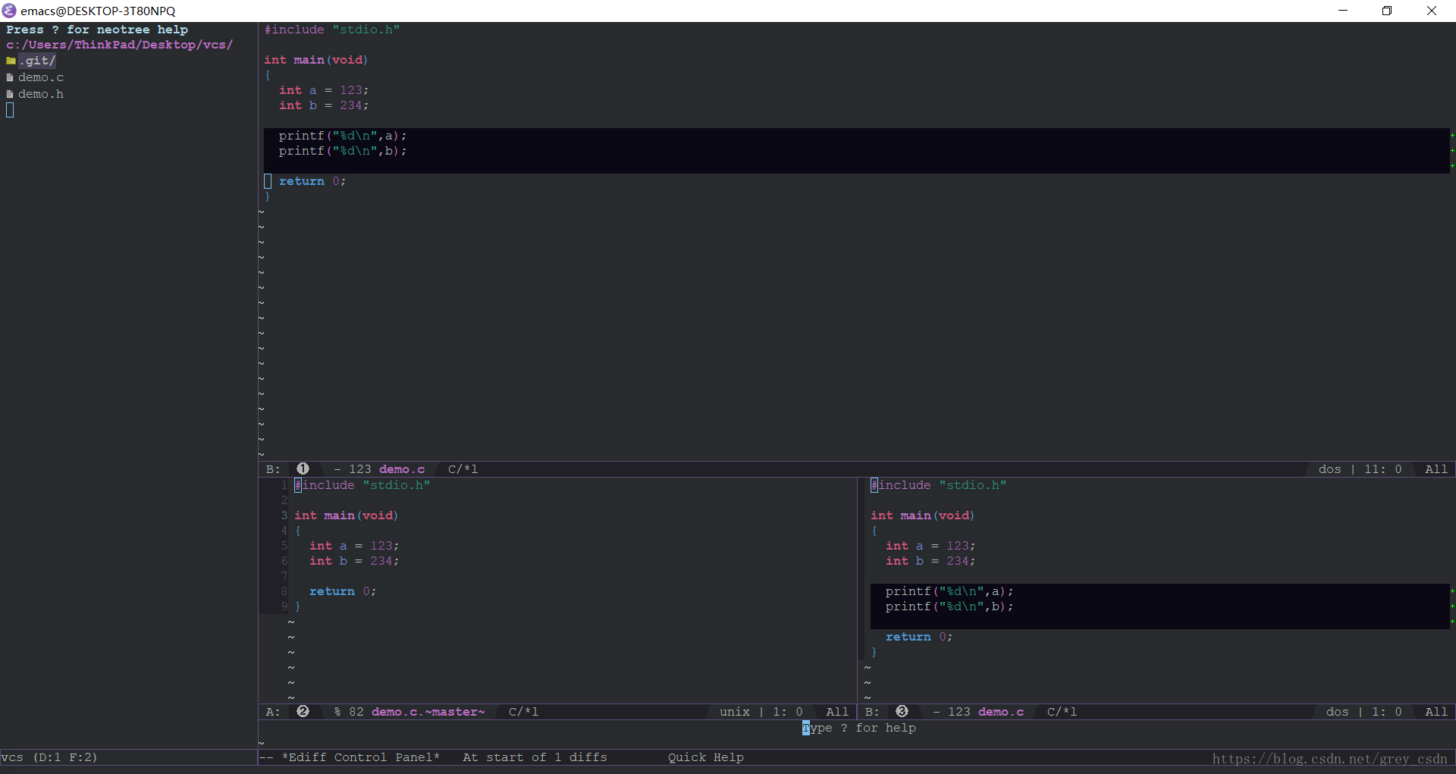The width and height of the screenshot is (1456, 774).
Task: Select the demo.c file icon in neotree
Action: [x=10, y=77]
